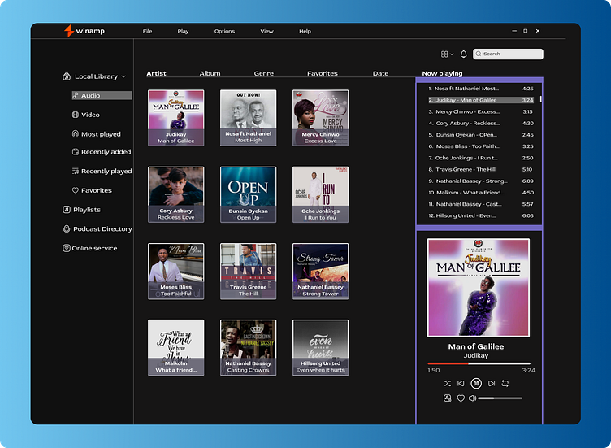Switch to the Genre tab
Viewport: 611px width, 448px height.
coord(263,73)
